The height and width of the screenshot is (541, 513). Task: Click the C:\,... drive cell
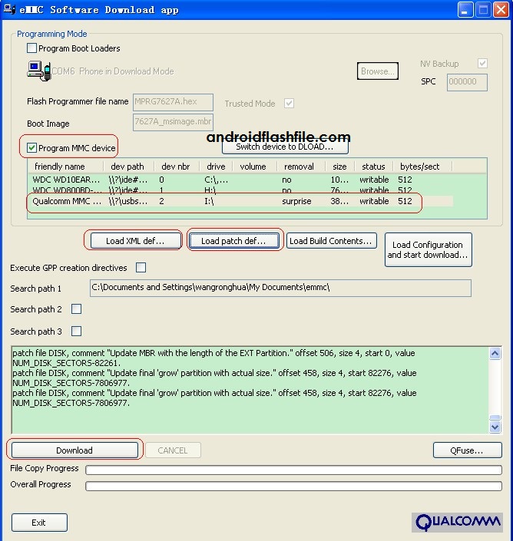click(x=216, y=180)
